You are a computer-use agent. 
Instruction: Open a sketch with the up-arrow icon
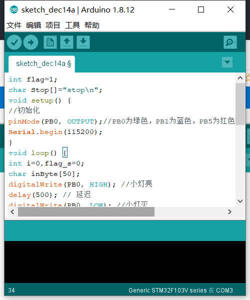pyautogui.click(x=67, y=42)
